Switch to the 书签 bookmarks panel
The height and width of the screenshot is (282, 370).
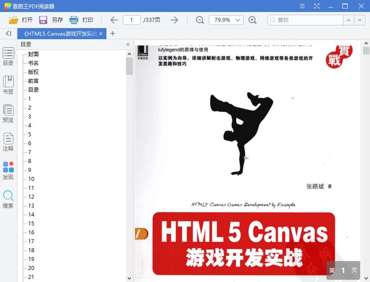tap(8, 86)
